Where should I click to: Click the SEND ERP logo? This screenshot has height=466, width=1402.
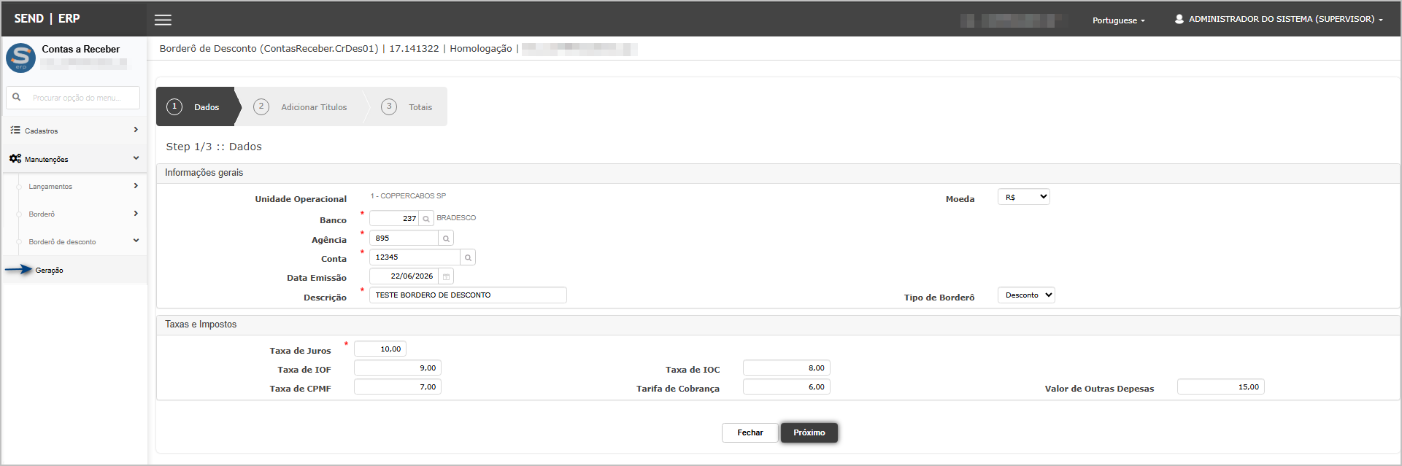(x=47, y=18)
